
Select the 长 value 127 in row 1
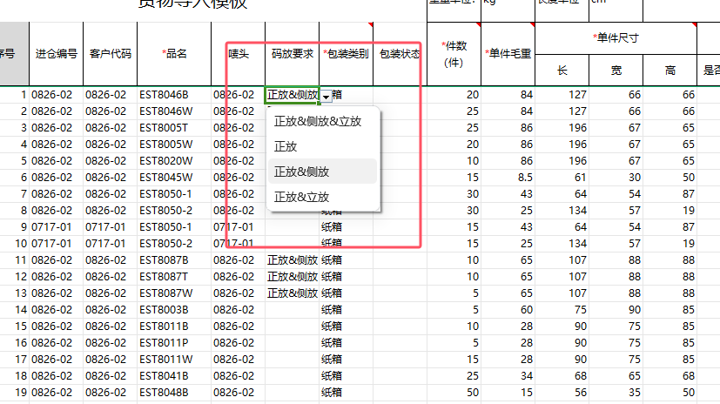coord(562,95)
